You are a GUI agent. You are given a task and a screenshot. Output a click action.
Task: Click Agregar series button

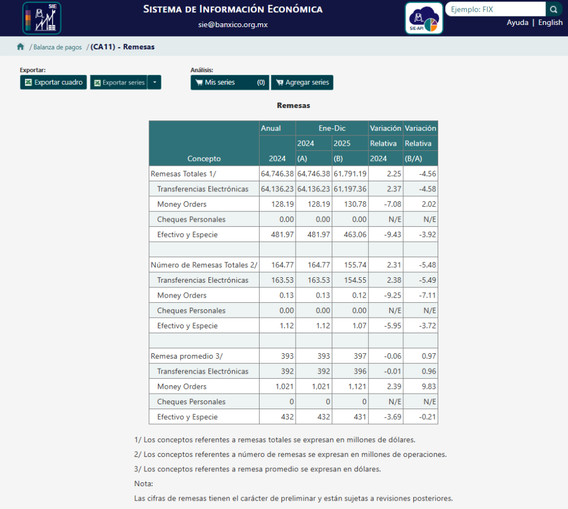coord(302,83)
